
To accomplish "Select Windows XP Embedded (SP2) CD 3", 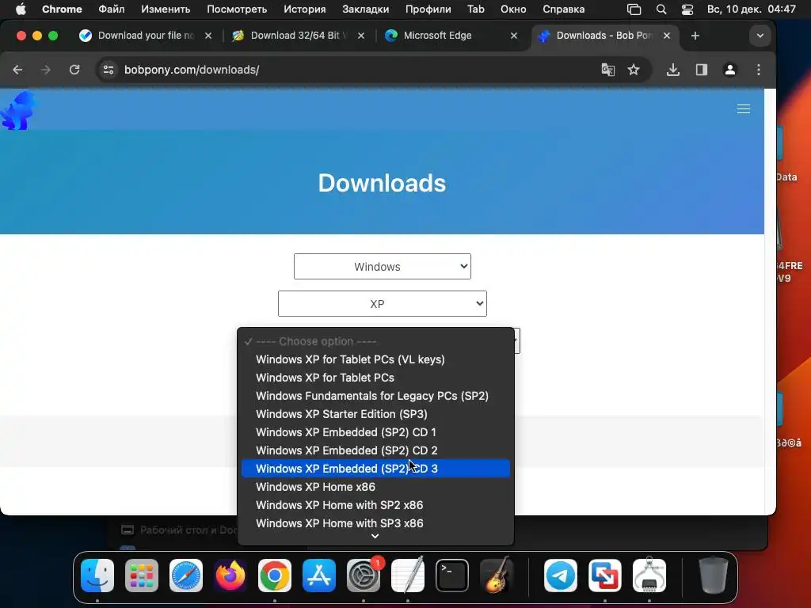I will 375,469.
